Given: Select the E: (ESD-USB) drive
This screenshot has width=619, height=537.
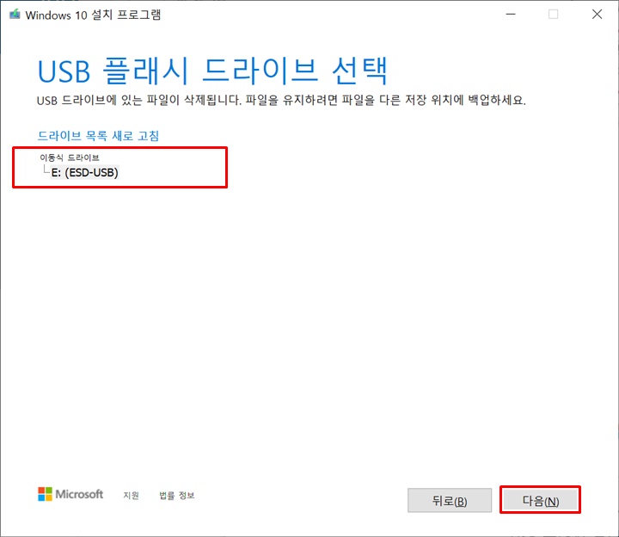Looking at the screenshot, I should tap(85, 173).
